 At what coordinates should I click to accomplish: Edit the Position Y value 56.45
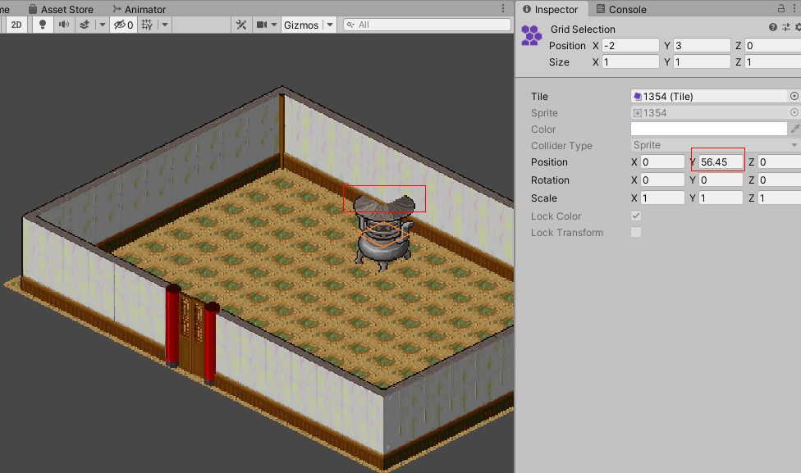tap(717, 161)
